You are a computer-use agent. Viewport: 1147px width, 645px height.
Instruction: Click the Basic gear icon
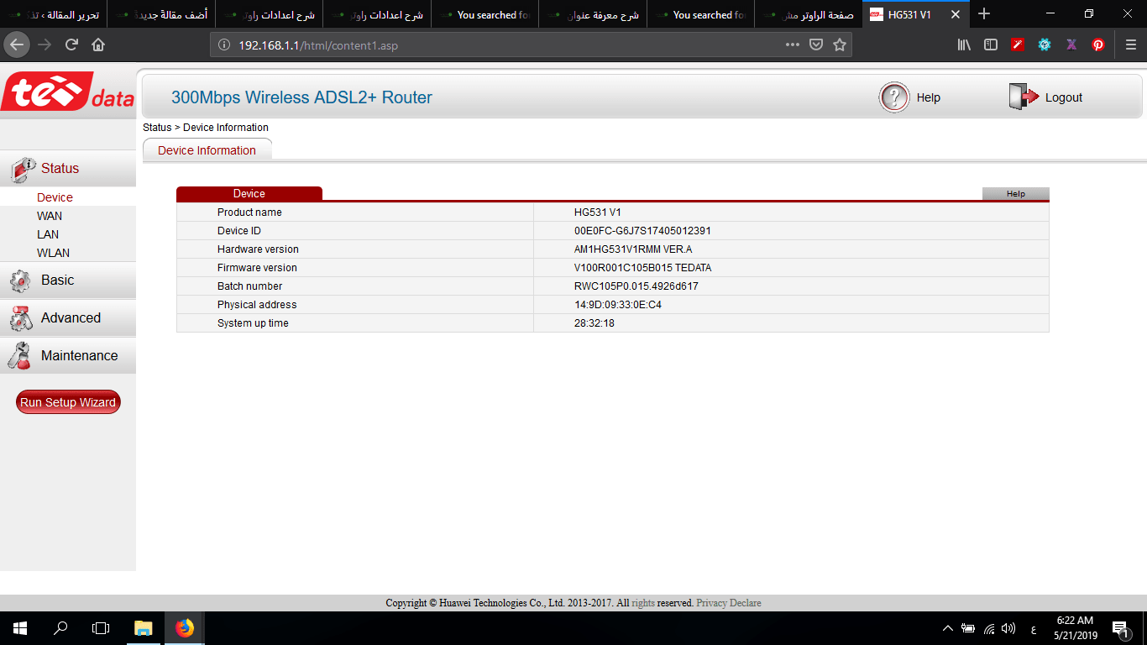coord(21,281)
